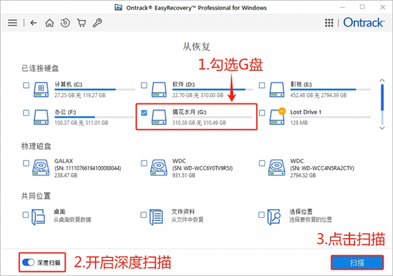Open the nine-dot apps grid icon

point(329,23)
